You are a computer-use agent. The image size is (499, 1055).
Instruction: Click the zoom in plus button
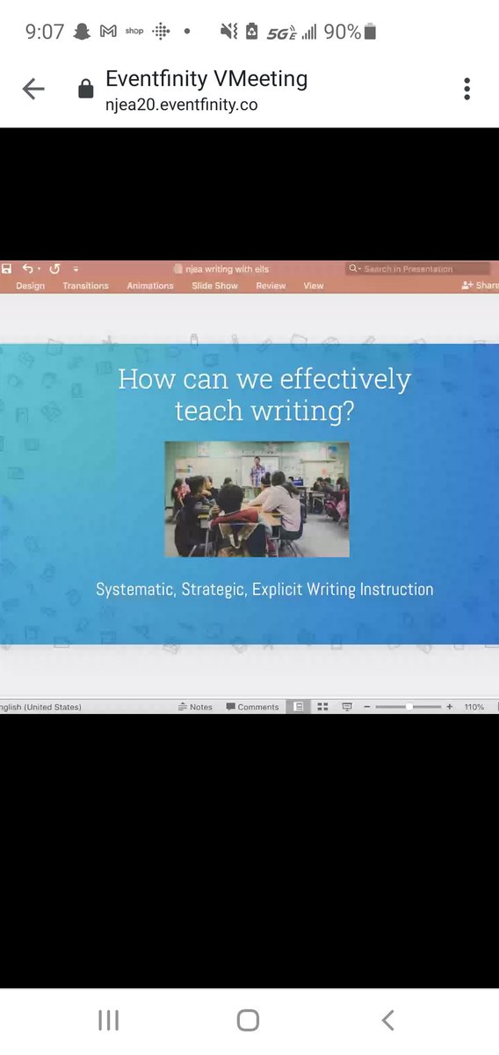click(x=449, y=707)
